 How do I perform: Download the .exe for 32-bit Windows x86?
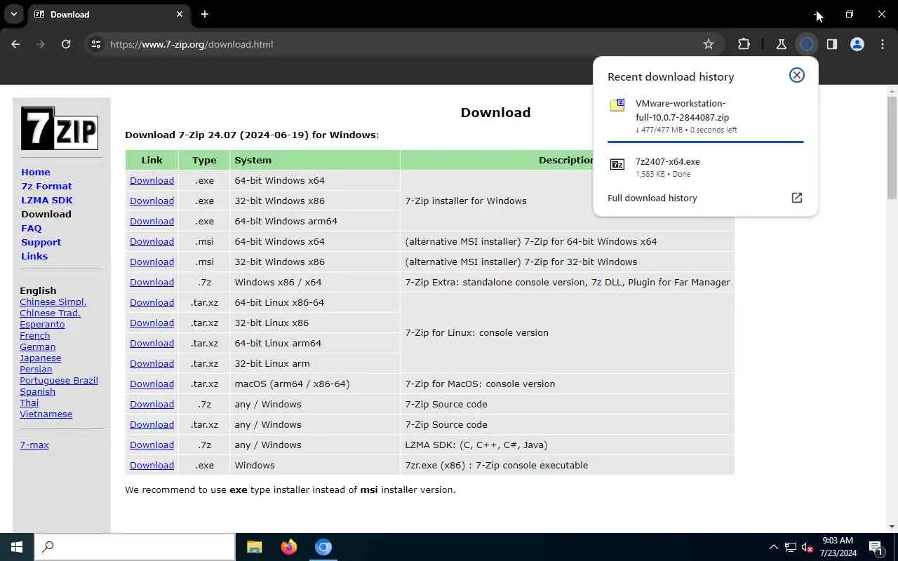[x=152, y=201]
